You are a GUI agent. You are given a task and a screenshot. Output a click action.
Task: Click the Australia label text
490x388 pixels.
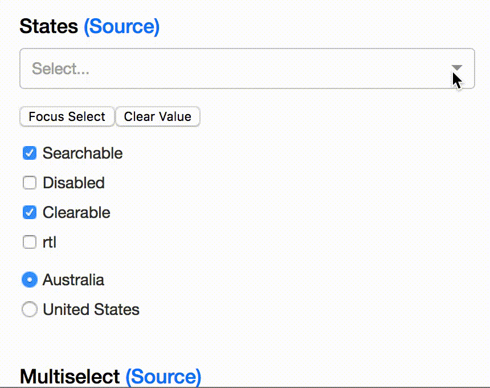73,280
